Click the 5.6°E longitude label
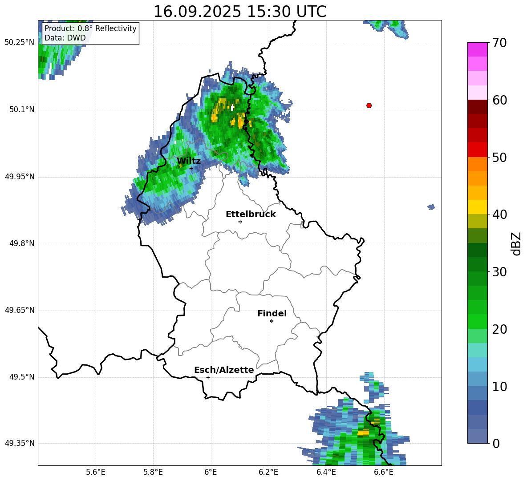This screenshot has width=527, height=481. [x=96, y=472]
